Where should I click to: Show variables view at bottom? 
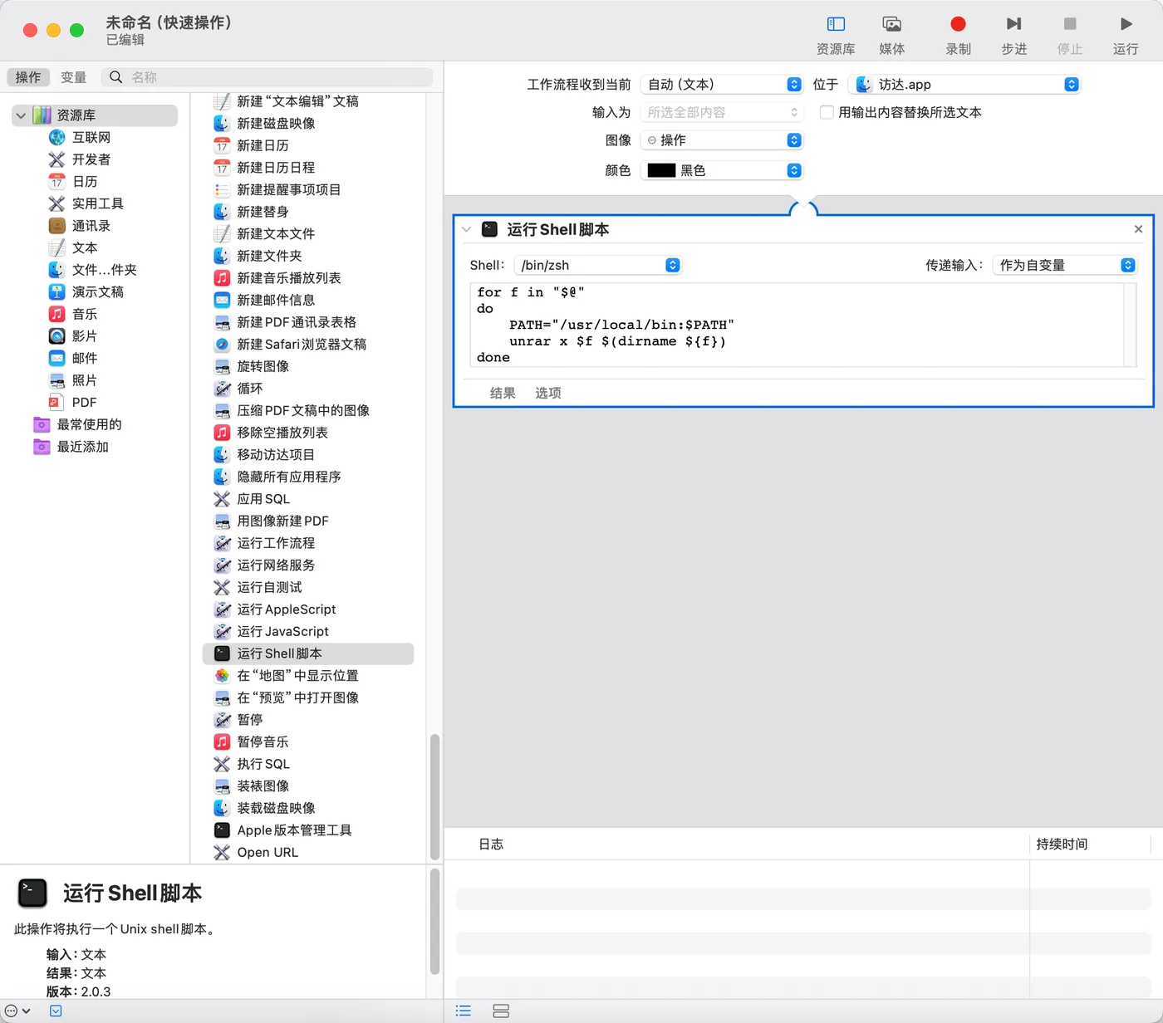[501, 1011]
